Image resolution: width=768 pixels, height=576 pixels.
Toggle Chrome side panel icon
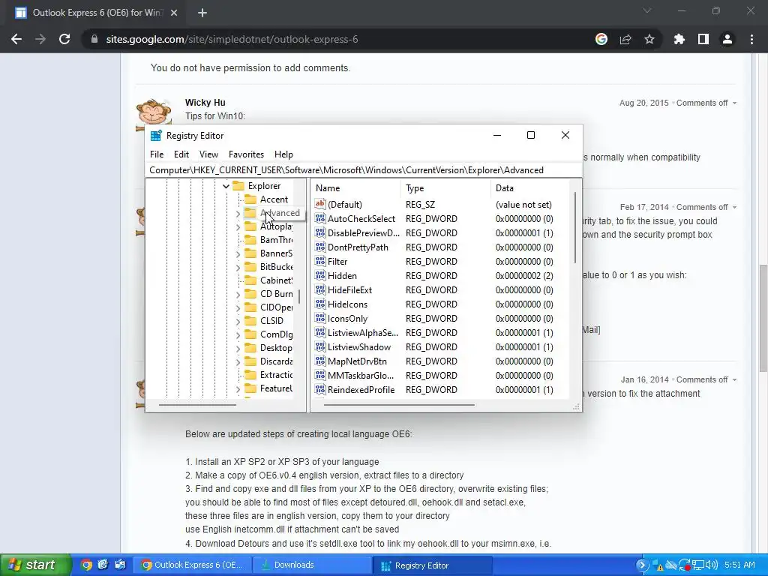click(x=703, y=39)
